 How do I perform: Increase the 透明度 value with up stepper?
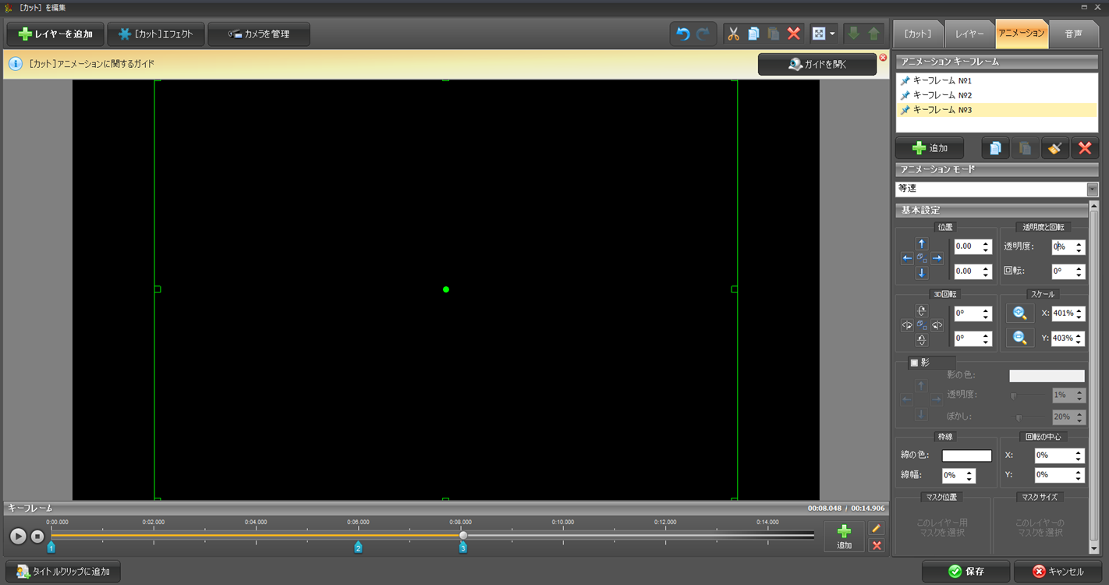pos(1079,243)
